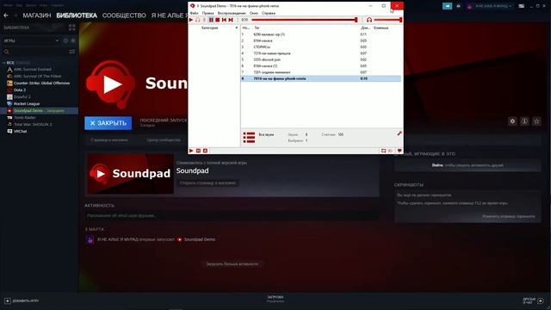Image resolution: width=551 pixels, height=310 pixels.
Task: Click the Soundpad playback position slider
Action: pyautogui.click(x=304, y=20)
